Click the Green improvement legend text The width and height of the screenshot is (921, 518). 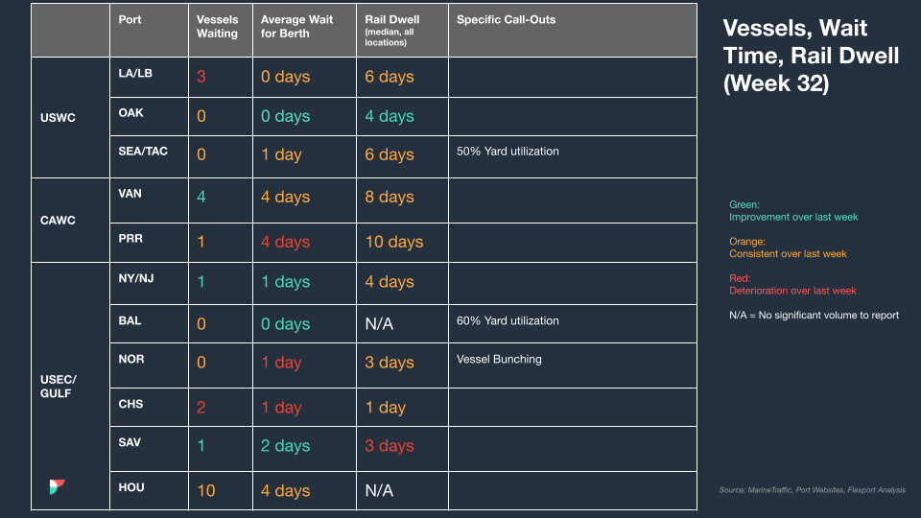point(793,211)
